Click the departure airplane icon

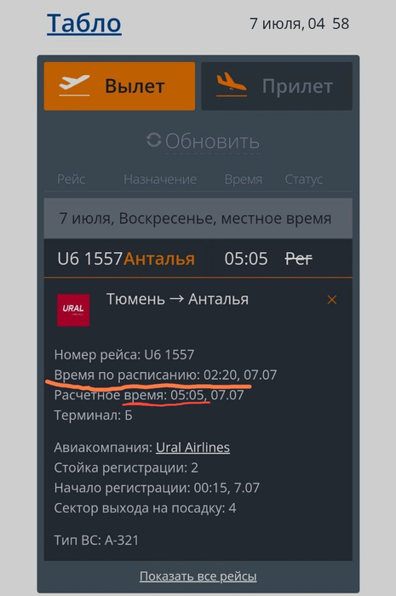pos(74,85)
